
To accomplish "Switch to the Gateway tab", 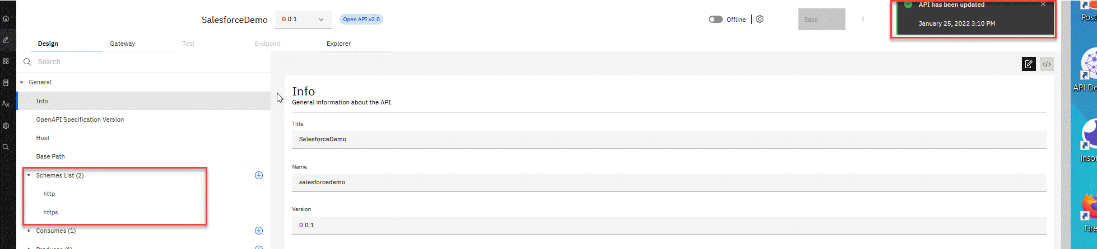I will coord(123,44).
